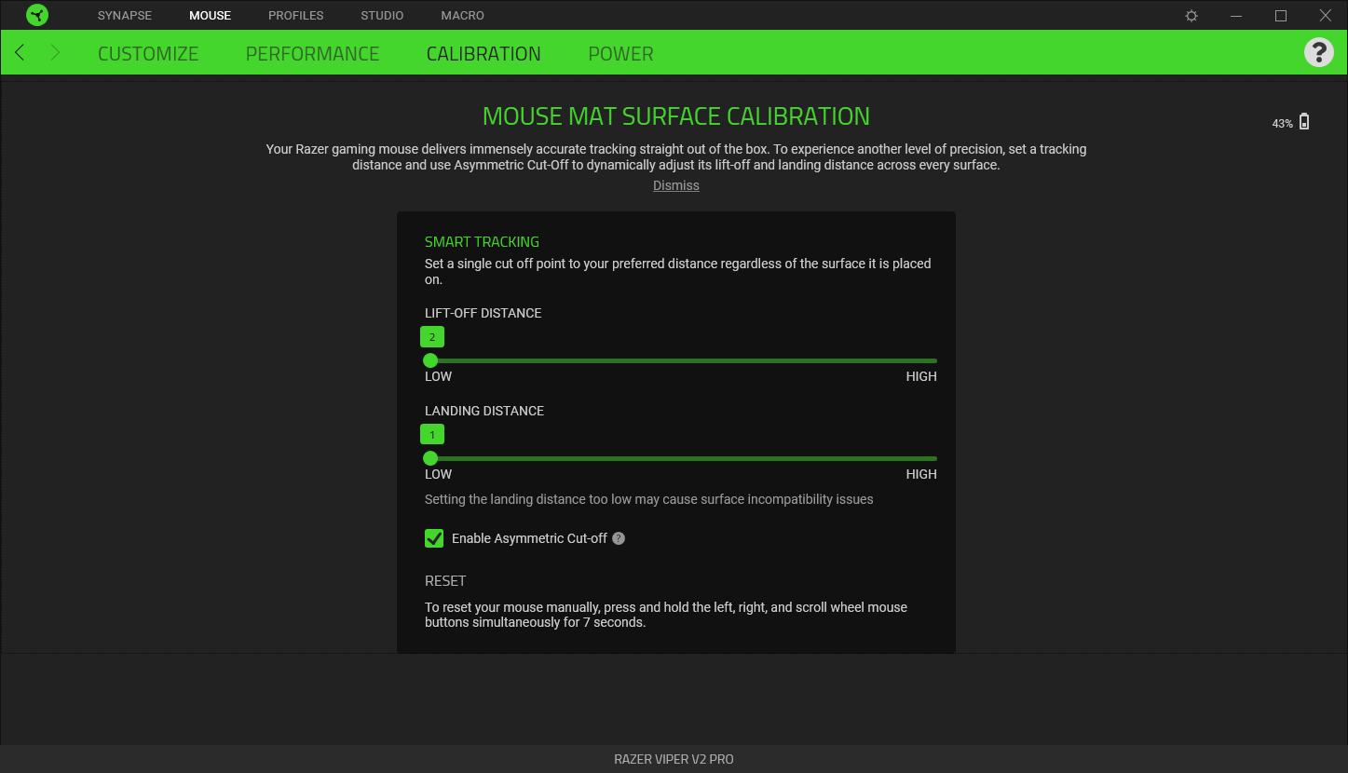Open the Studio tab
The height and width of the screenshot is (773, 1348).
pyautogui.click(x=382, y=16)
